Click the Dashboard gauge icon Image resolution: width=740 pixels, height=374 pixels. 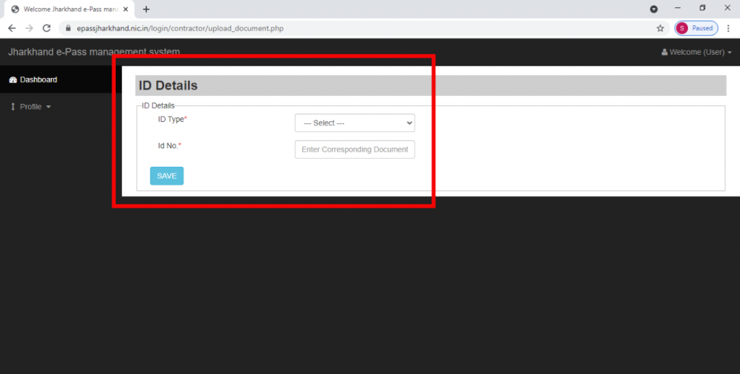(x=13, y=79)
